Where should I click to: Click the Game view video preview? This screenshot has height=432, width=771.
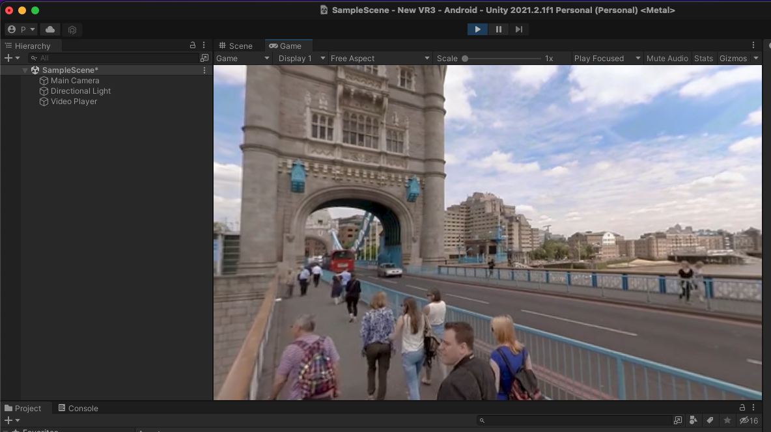[488, 232]
